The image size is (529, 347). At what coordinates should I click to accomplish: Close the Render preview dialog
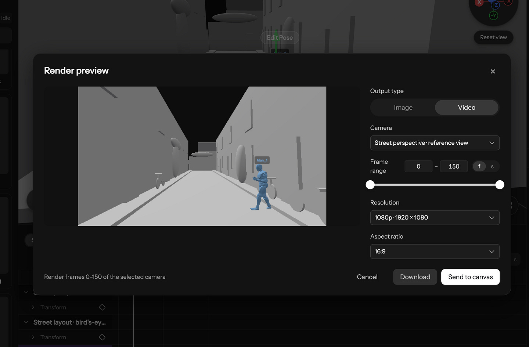pyautogui.click(x=493, y=71)
